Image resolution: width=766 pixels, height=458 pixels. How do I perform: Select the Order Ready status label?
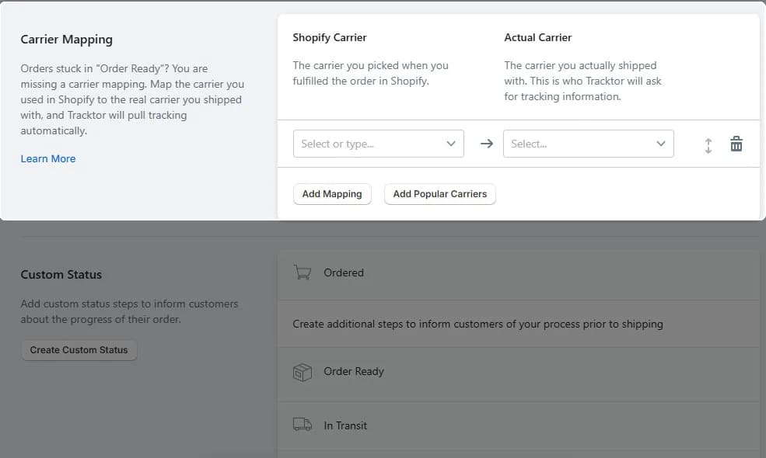point(354,371)
